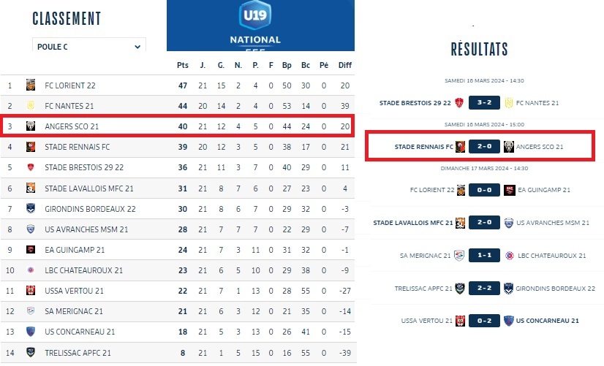The image size is (604, 366).
Task: Click FC Nantes crest in standings
Action: click(x=31, y=106)
